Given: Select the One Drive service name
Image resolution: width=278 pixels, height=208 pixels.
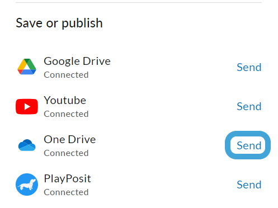Looking at the screenshot, I should click(70, 139).
